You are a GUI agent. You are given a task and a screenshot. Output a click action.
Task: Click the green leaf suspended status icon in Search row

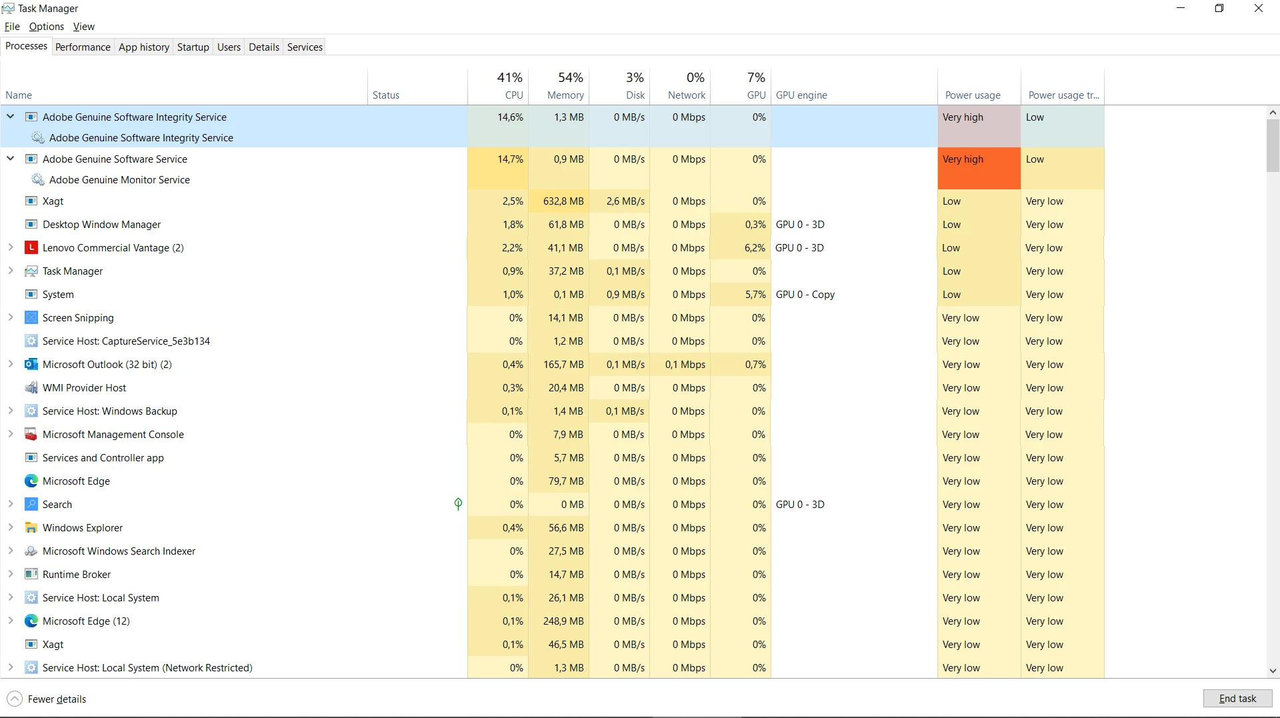(458, 504)
